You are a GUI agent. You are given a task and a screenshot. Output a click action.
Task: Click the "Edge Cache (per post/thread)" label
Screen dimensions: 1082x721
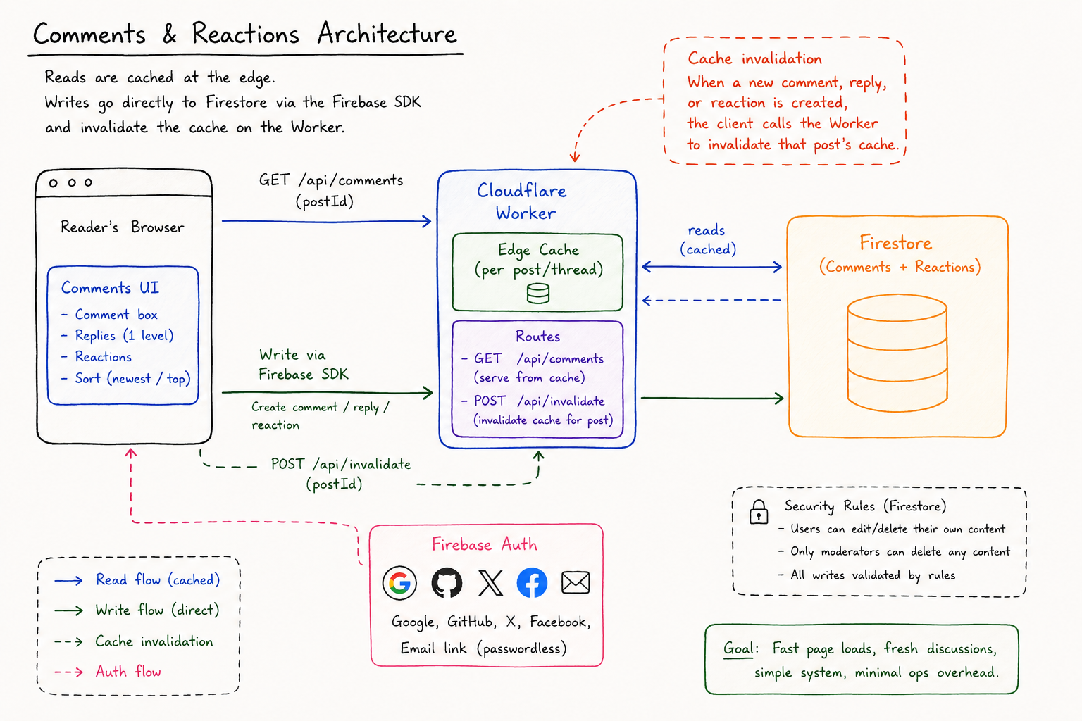coord(538,260)
